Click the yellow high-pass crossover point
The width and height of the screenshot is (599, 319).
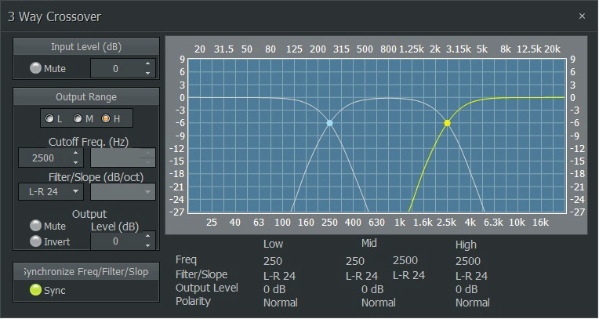pos(447,123)
